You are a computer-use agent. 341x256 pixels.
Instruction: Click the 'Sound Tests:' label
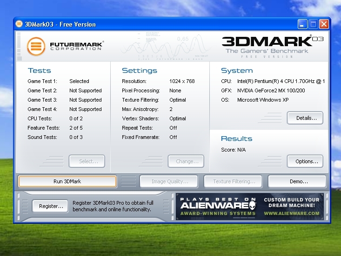coord(42,138)
